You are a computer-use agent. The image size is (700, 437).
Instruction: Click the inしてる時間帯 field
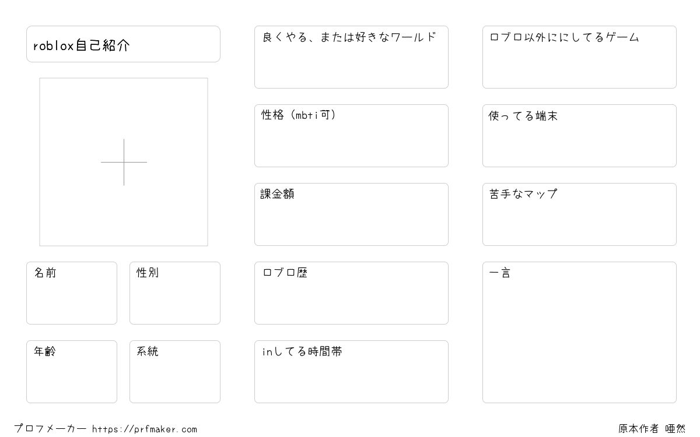tap(351, 372)
